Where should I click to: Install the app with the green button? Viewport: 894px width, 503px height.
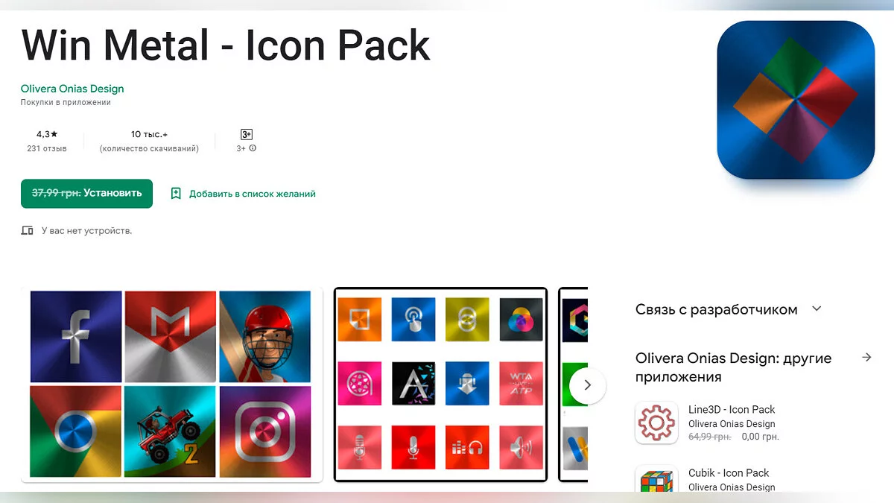86,193
